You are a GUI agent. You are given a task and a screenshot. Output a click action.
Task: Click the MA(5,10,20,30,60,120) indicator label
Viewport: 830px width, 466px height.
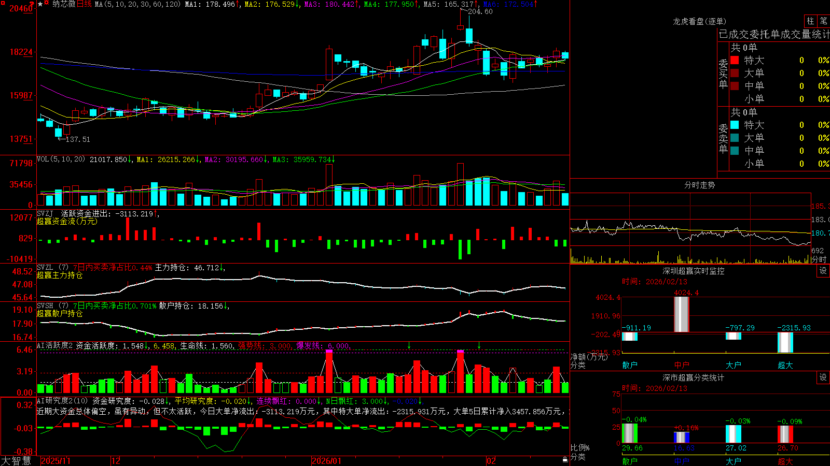pyautogui.click(x=138, y=4)
